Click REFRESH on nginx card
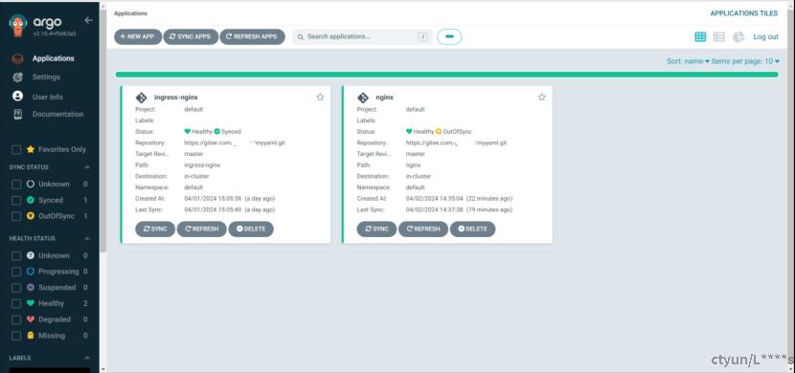This screenshot has height=373, width=795. 423,230
